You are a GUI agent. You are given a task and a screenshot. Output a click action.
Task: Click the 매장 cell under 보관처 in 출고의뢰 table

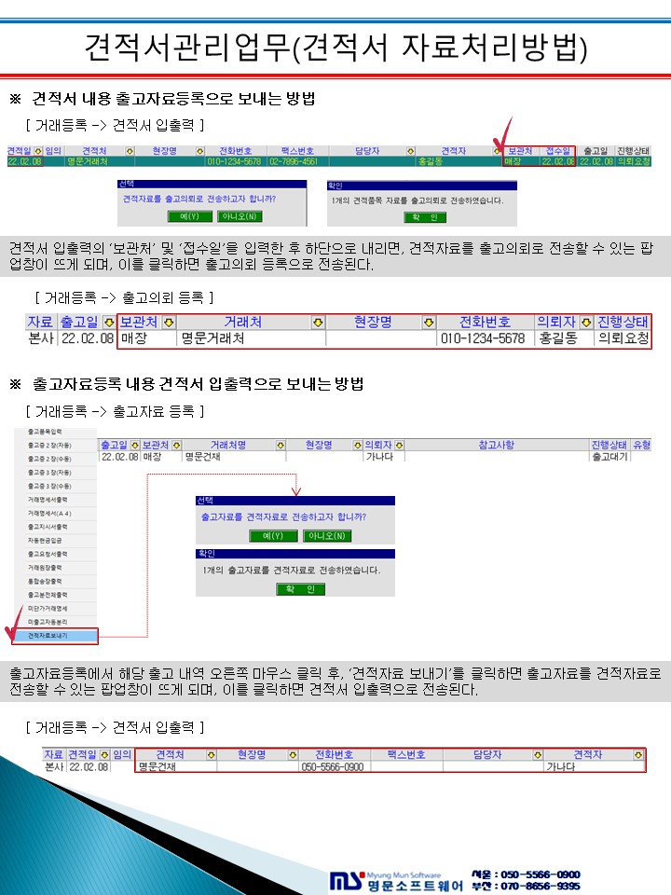coord(146,338)
